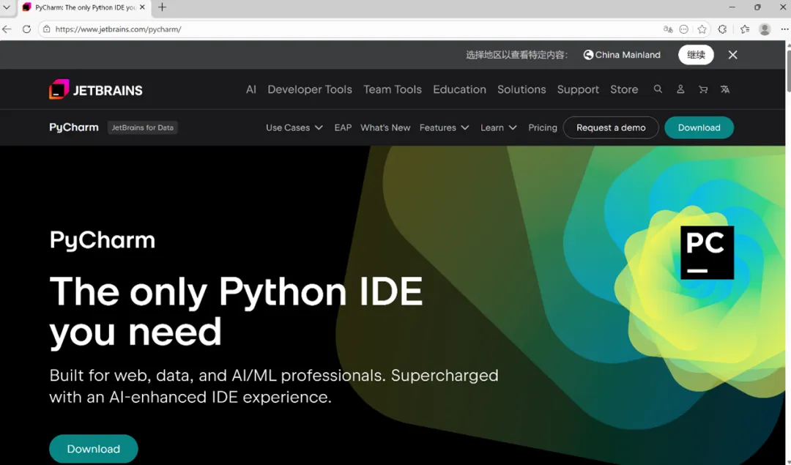
Task: Click the browser reader/feedback icon in address bar
Action: pyautogui.click(x=683, y=29)
